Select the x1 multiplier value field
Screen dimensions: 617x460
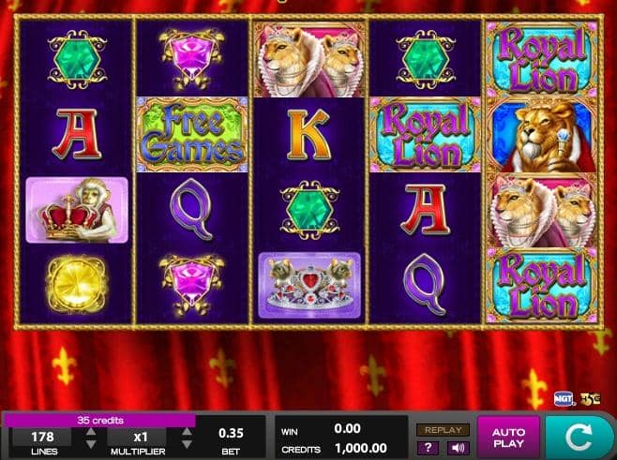[x=137, y=437]
